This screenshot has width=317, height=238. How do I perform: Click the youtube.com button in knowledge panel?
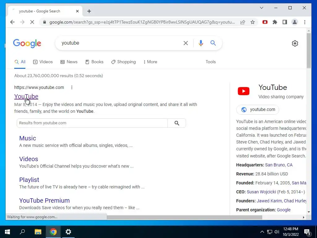[x=258, y=109]
